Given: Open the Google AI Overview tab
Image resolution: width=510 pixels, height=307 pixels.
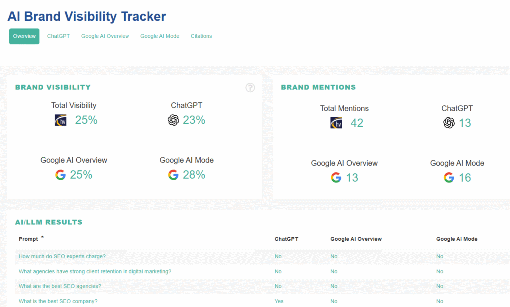Looking at the screenshot, I should pyautogui.click(x=105, y=36).
